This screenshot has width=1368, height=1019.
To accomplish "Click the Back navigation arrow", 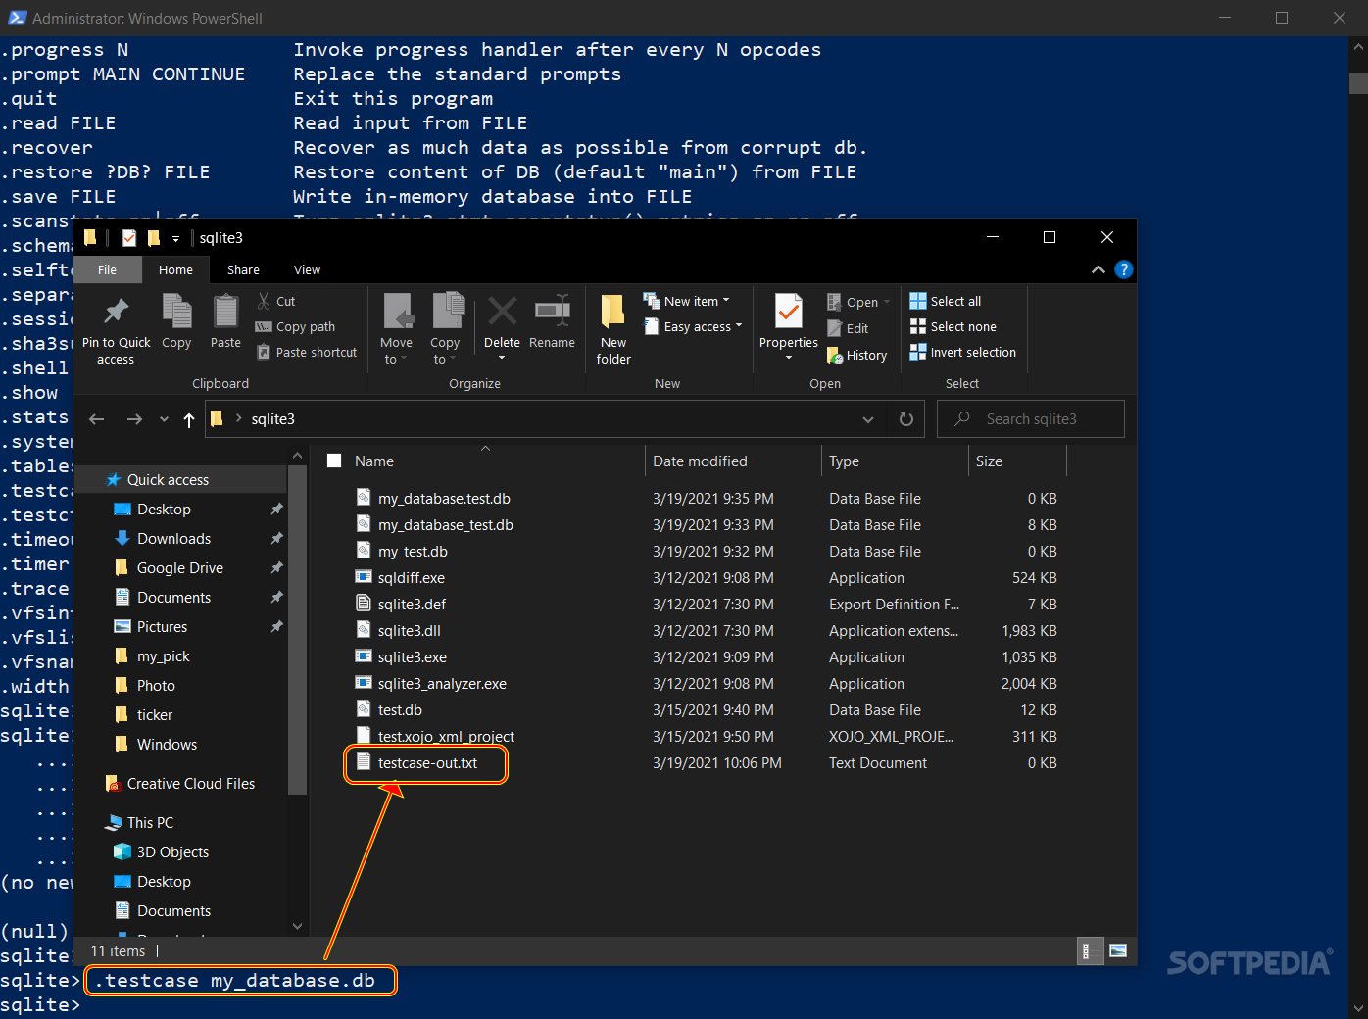I will [x=96, y=419].
